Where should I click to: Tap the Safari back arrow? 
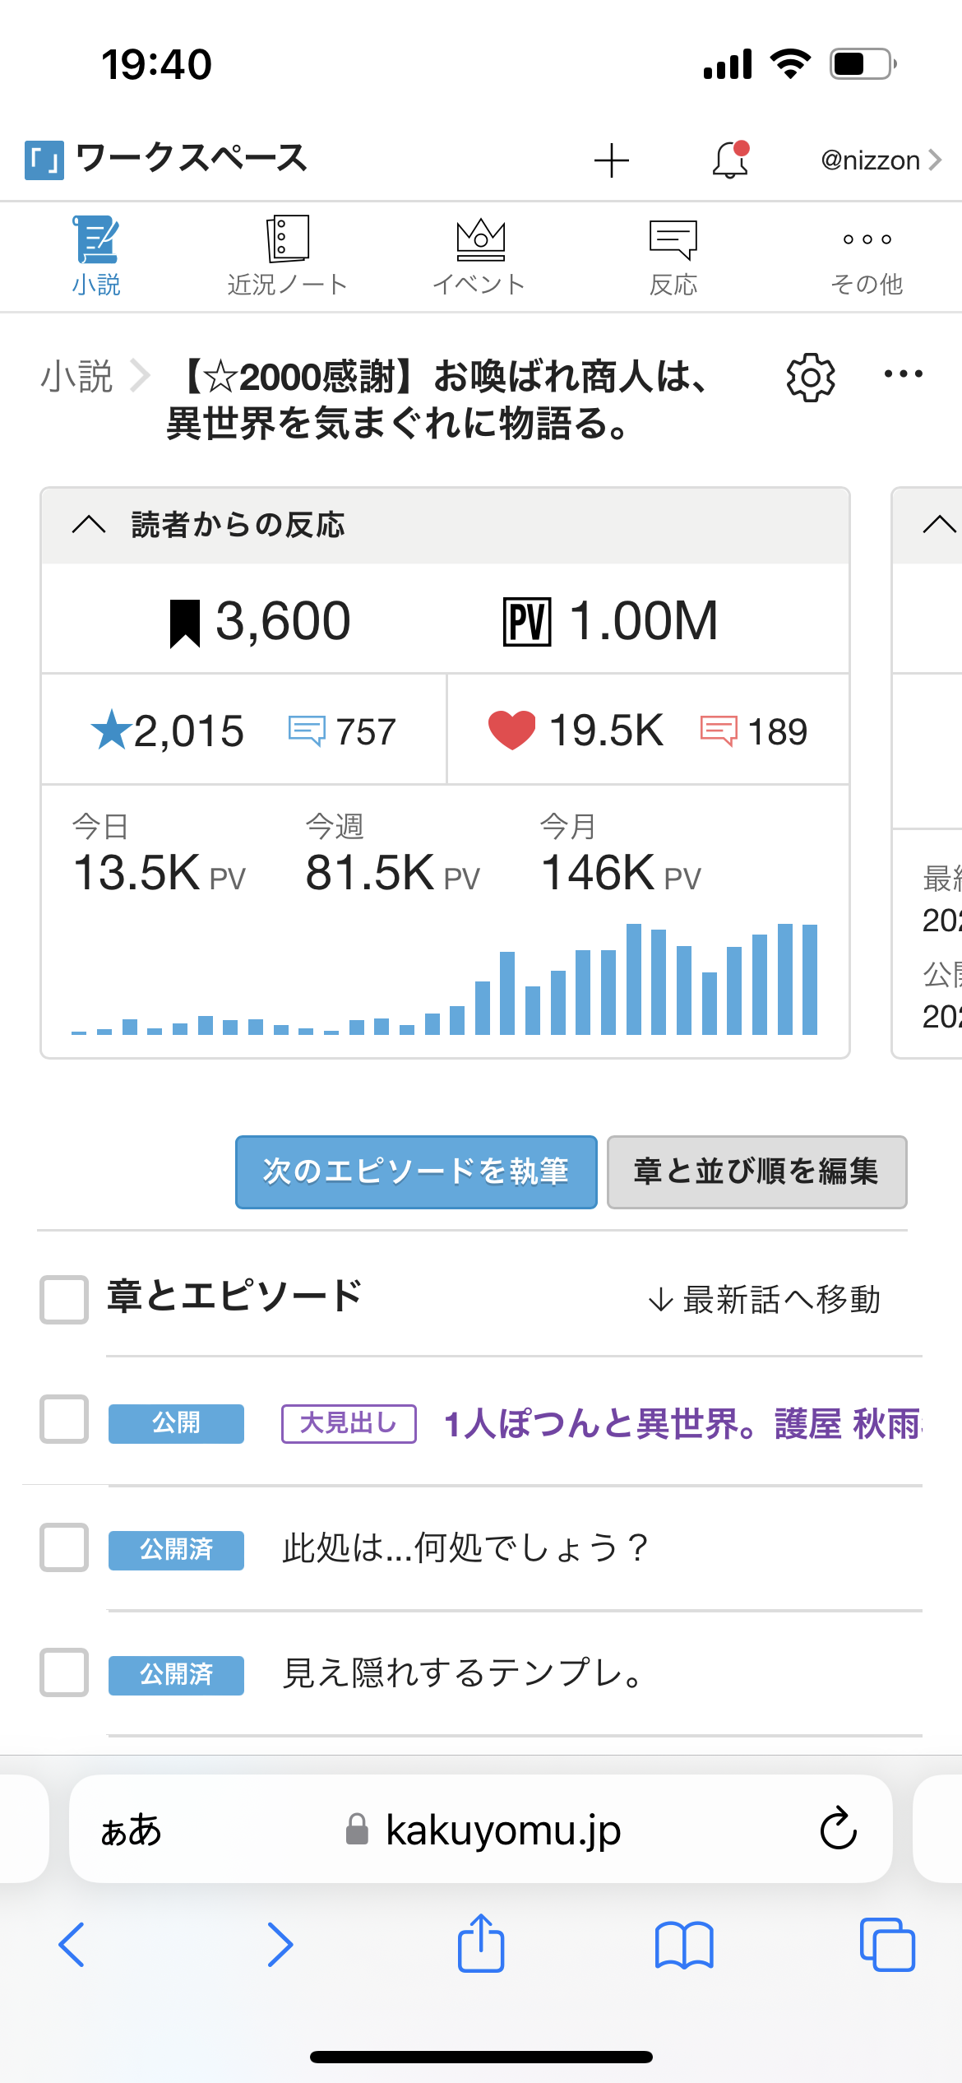click(72, 1946)
